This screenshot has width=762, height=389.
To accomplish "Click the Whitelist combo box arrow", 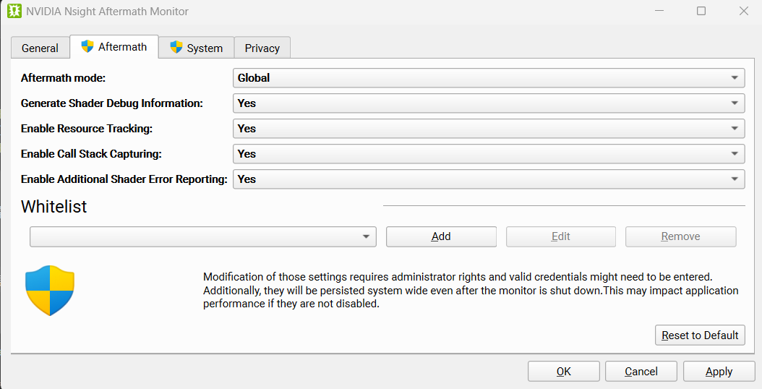I will tap(366, 237).
